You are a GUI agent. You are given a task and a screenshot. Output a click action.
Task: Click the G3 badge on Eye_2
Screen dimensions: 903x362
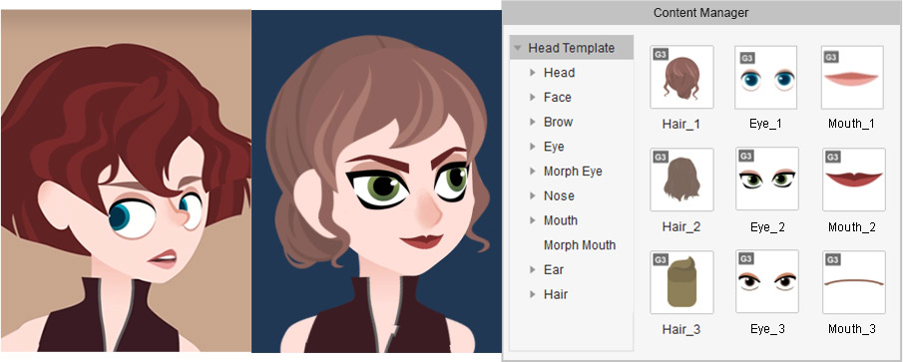click(x=744, y=157)
